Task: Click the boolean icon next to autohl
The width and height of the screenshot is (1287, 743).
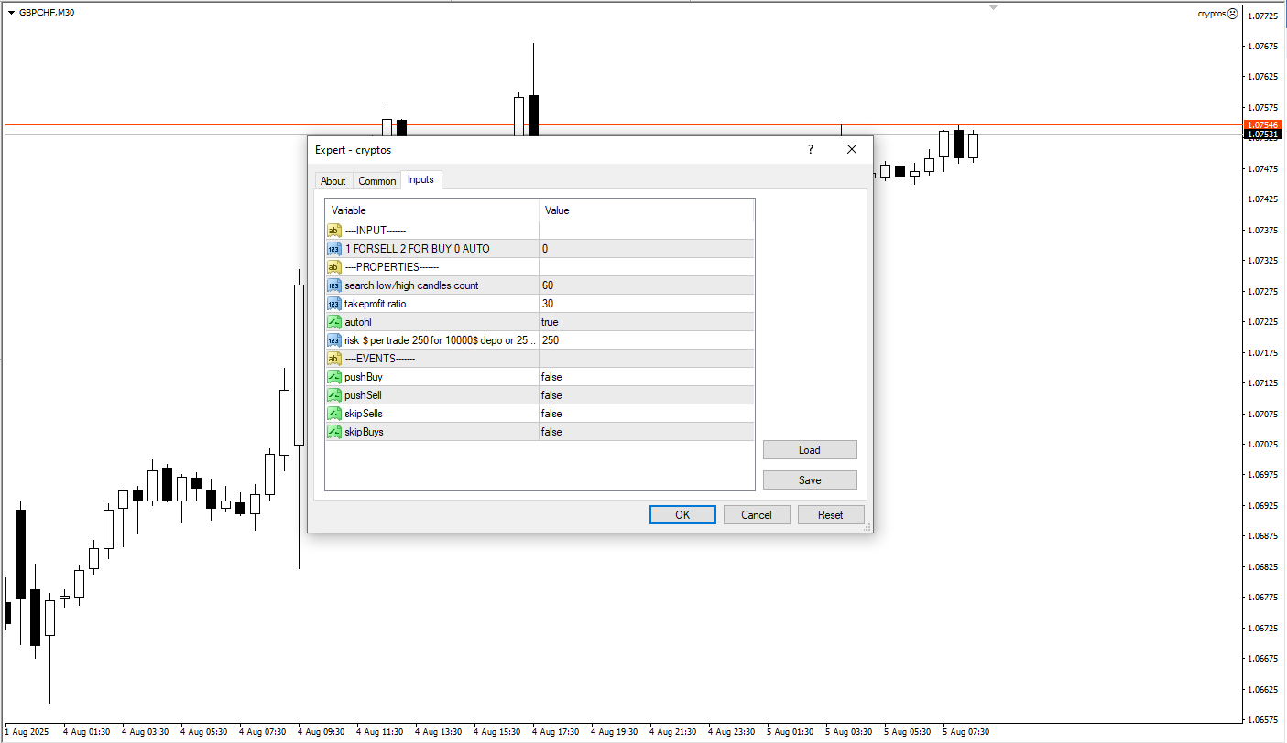Action: (334, 322)
